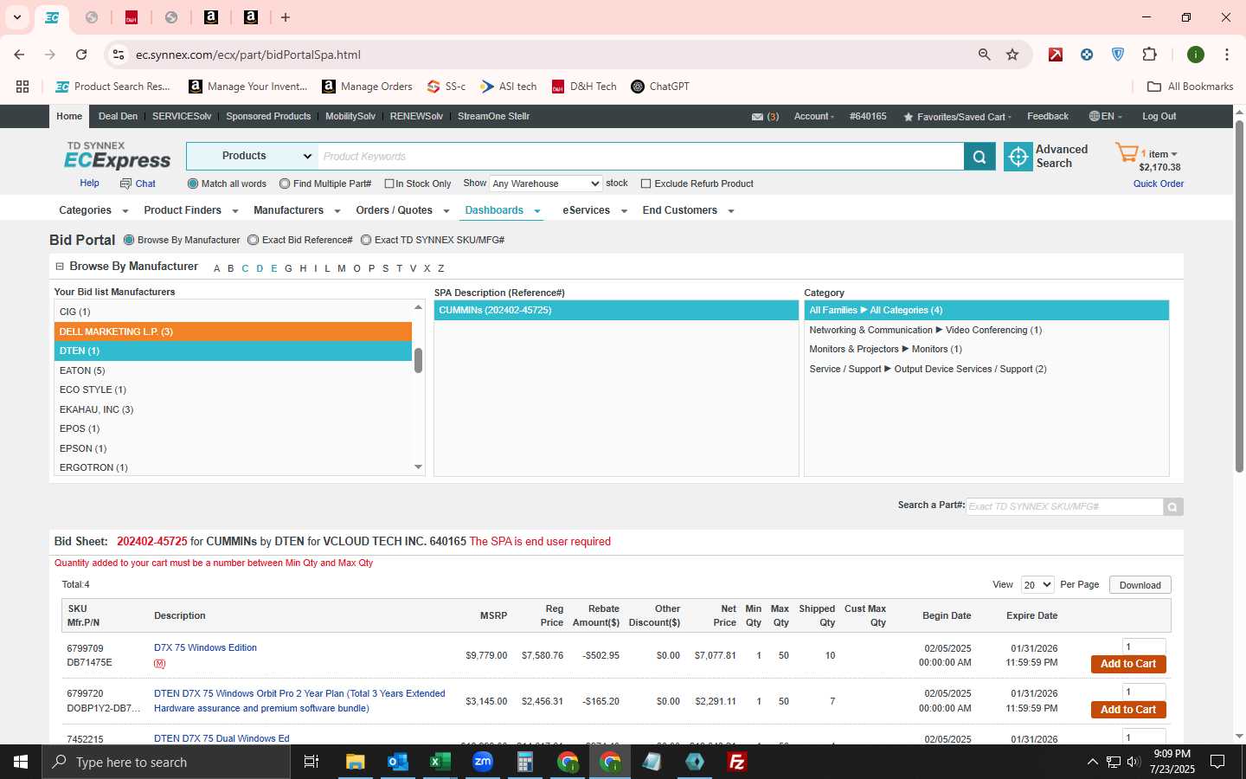Screen dimensions: 1246x779
Task: Open Outlook from the taskbar
Action: (397, 762)
